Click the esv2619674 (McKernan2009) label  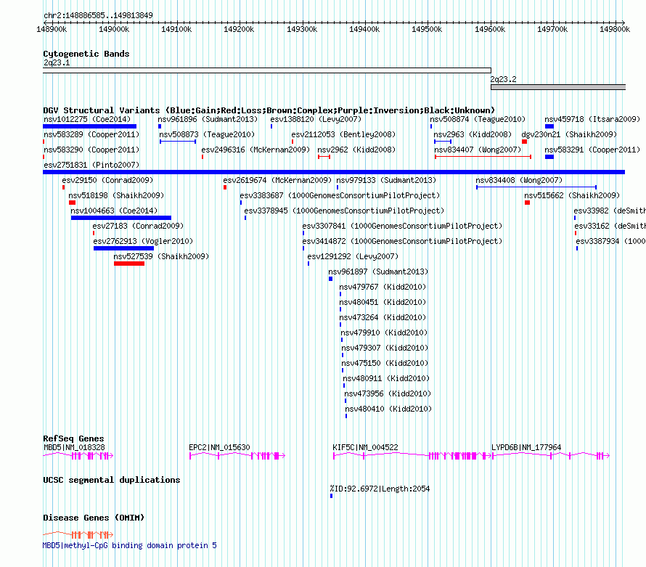tap(277, 180)
